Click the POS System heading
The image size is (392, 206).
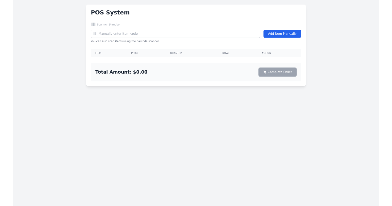tap(110, 12)
